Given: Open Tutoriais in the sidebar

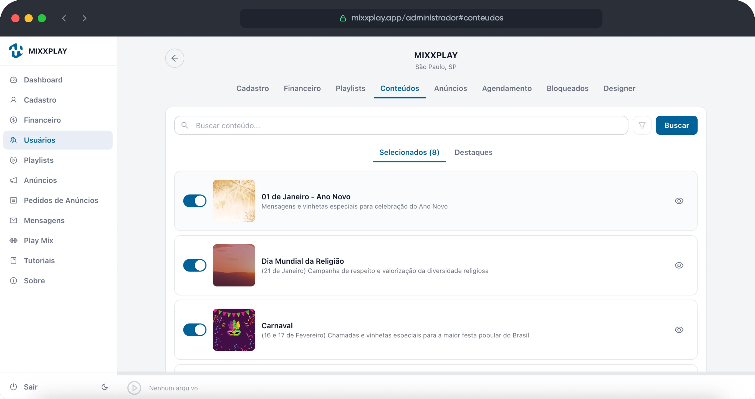Looking at the screenshot, I should (58, 261).
